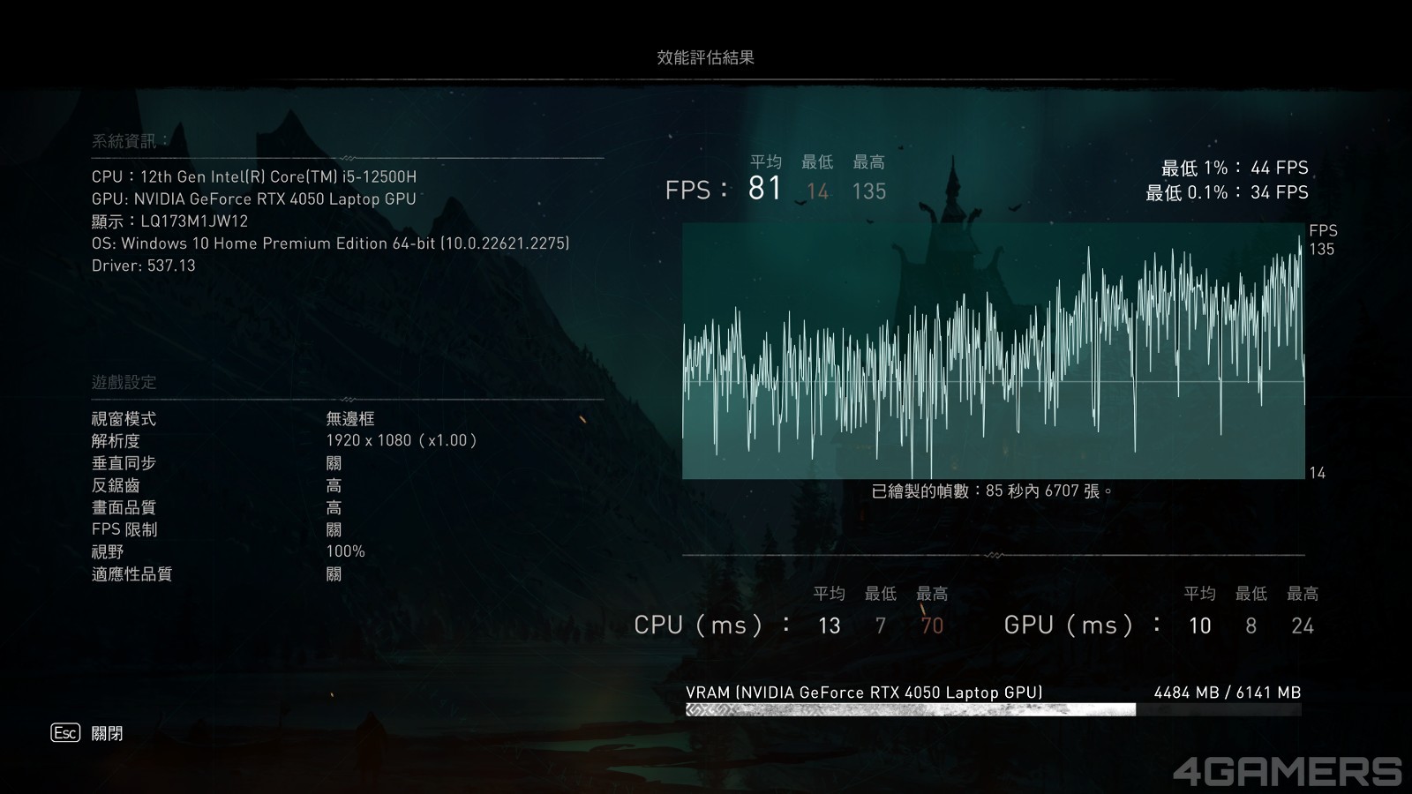The image size is (1412, 794).
Task: Click the FPS 135 graph axis label
Action: pyautogui.click(x=1322, y=240)
